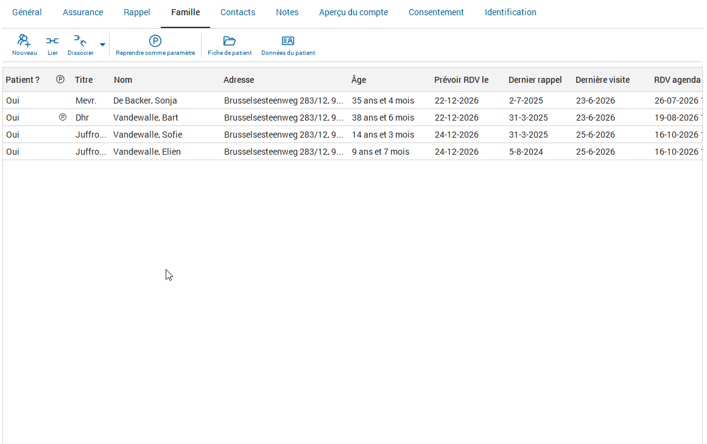The height and width of the screenshot is (444, 707).
Task: Sort by RDV agenda column header
Action: pos(677,80)
